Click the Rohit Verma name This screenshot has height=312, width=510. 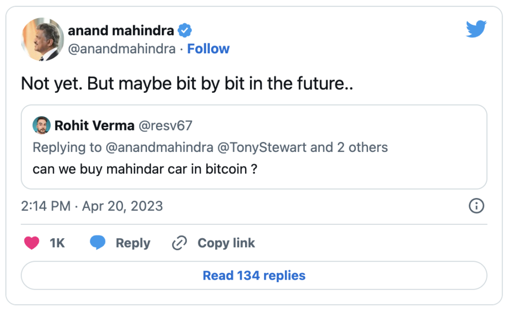pyautogui.click(x=94, y=126)
